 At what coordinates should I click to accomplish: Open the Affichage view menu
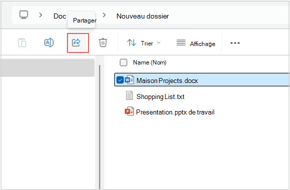click(196, 43)
